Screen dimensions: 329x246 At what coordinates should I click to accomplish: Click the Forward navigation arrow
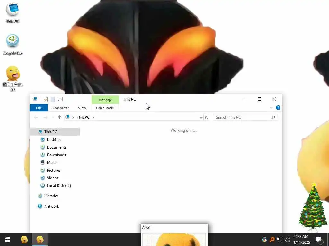45,117
